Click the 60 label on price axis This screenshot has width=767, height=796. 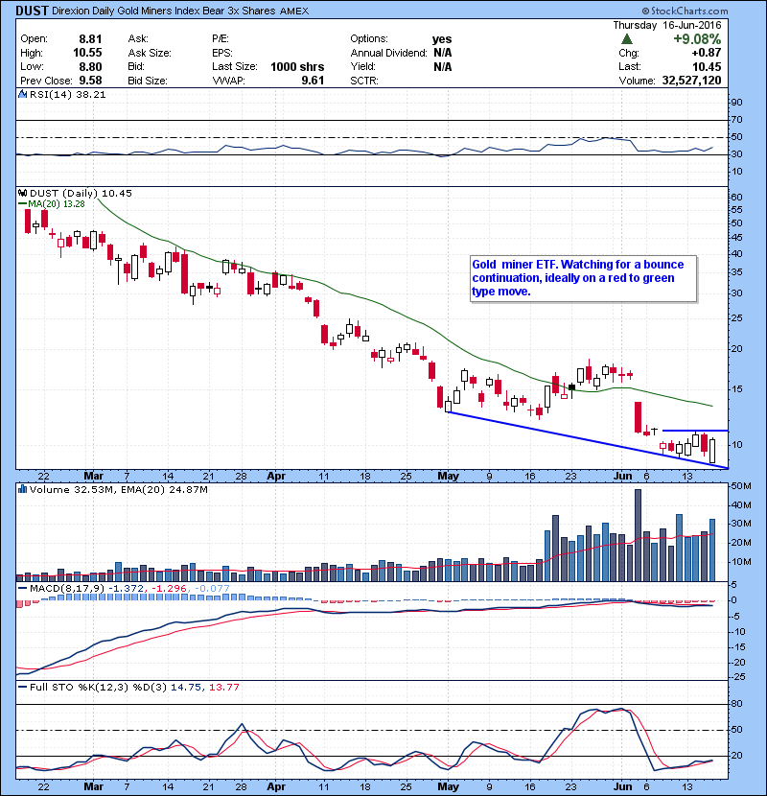click(x=736, y=197)
